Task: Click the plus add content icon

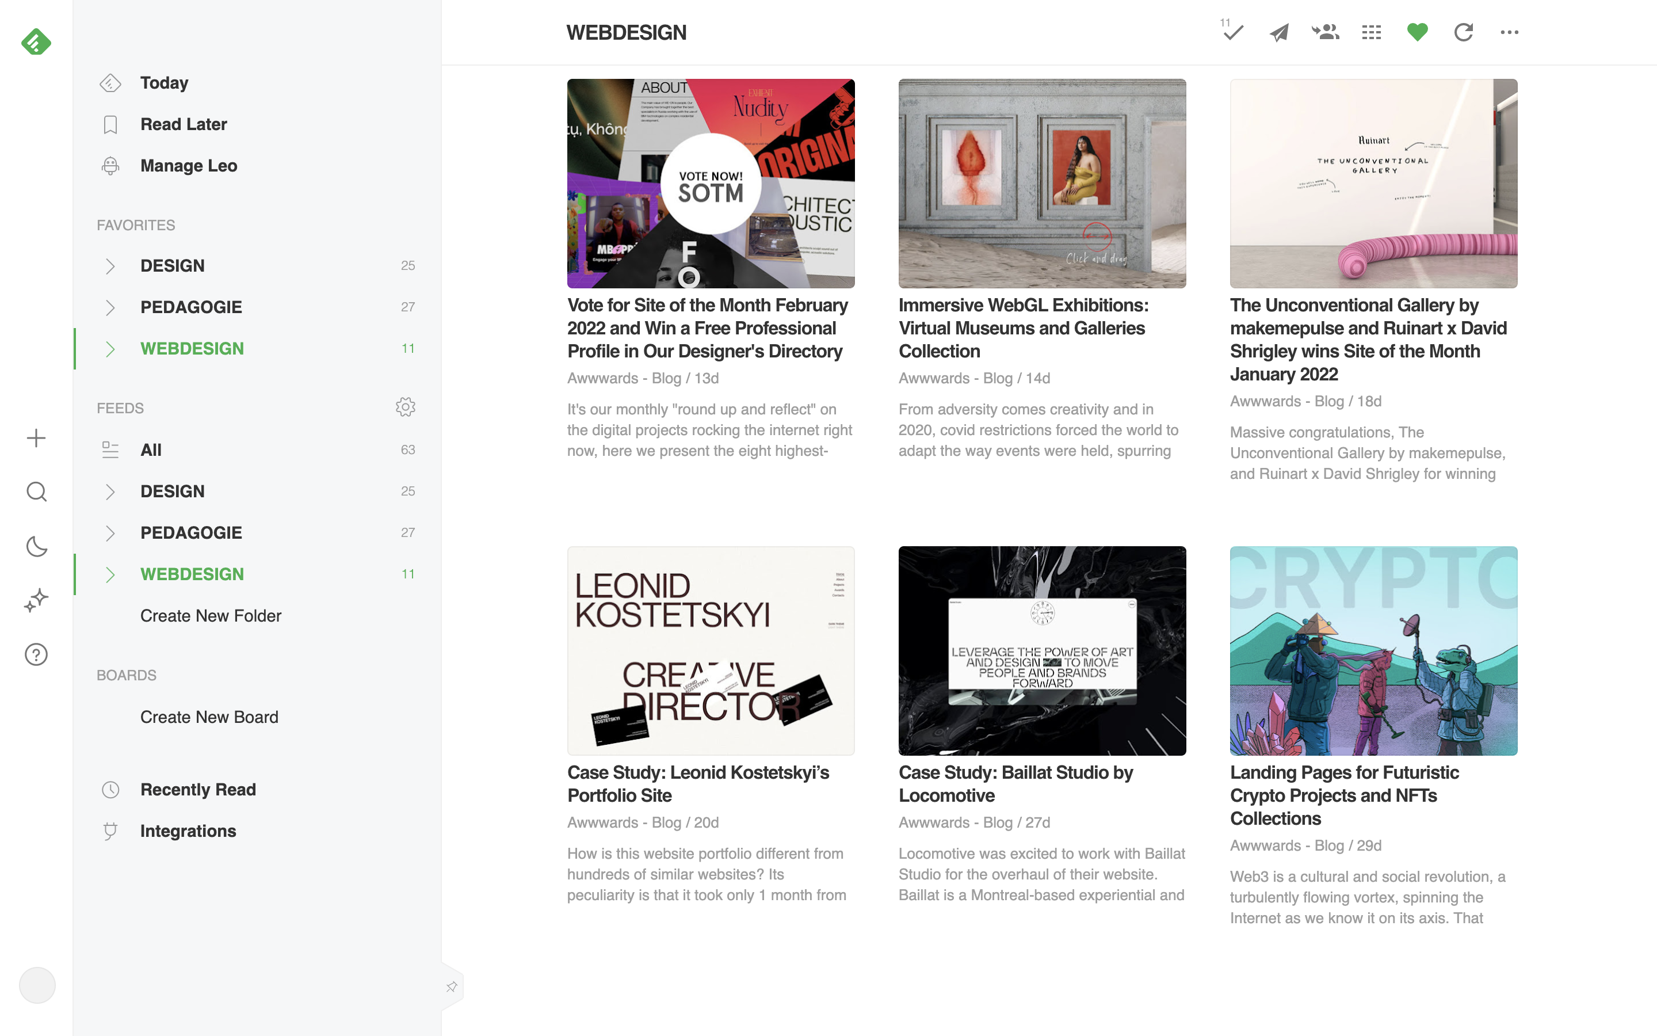Action: point(36,438)
